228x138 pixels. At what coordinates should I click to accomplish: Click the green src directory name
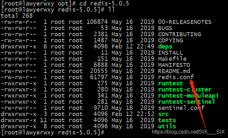click(x=164, y=114)
